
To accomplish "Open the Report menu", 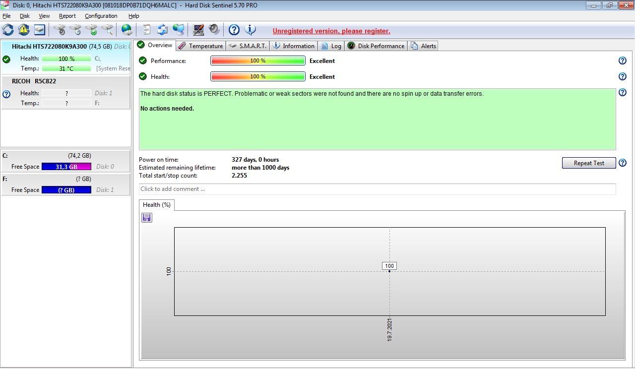I will [x=67, y=16].
